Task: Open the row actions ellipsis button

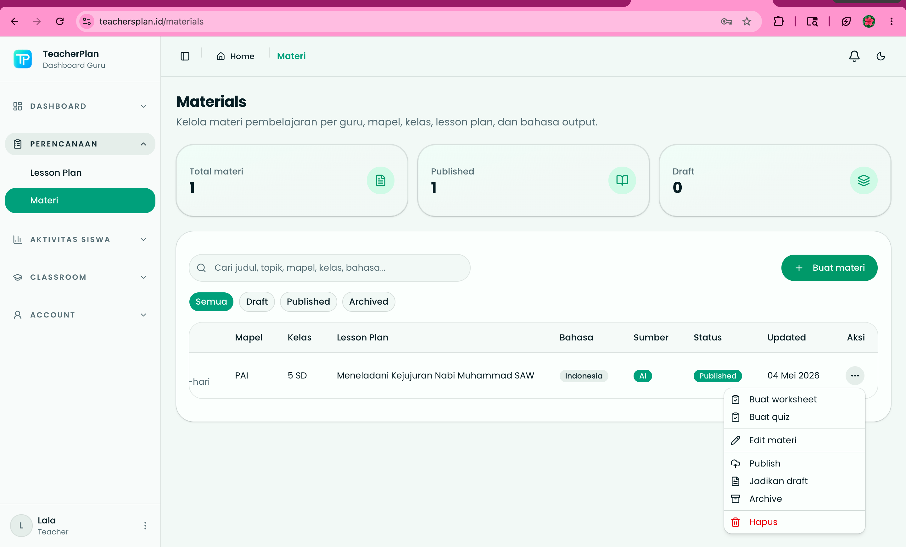Action: tap(854, 375)
